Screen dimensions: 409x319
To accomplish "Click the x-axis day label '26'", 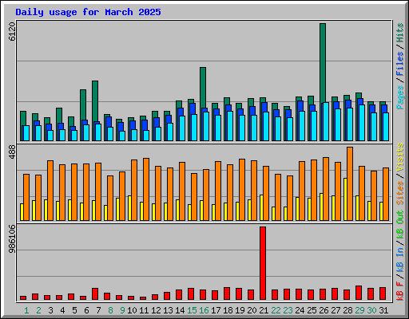I will pos(324,310).
